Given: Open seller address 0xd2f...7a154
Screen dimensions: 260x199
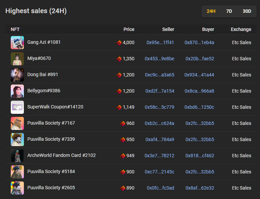Looking at the screenshot, I should [160, 91].
